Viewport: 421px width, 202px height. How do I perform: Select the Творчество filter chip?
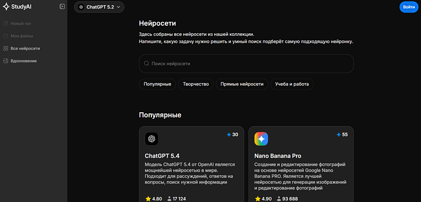point(196,84)
